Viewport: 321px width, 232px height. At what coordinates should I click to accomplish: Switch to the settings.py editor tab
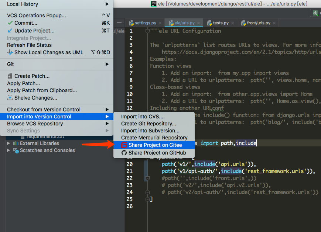coord(145,23)
